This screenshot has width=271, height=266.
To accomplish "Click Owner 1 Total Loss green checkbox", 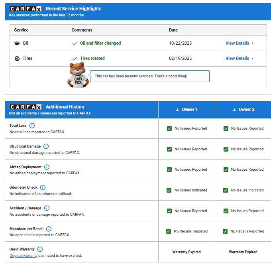I will 169,128.
